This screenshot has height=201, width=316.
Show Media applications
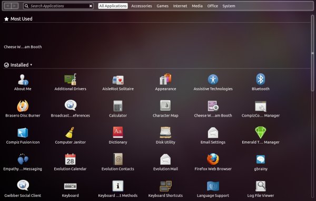[x=197, y=6]
